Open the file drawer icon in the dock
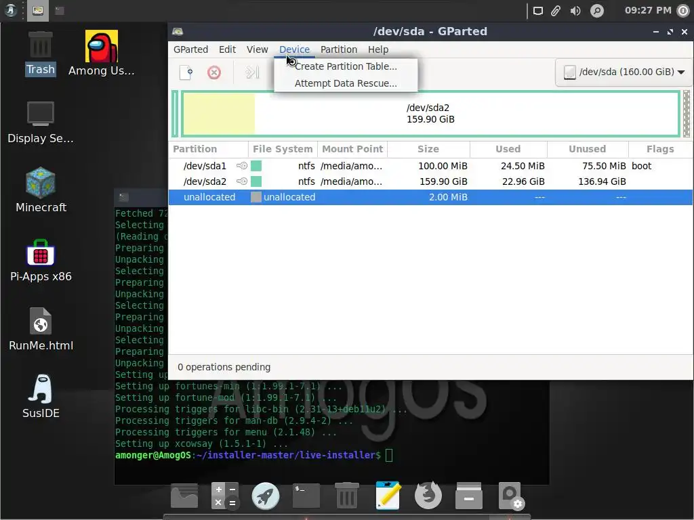 [469, 496]
